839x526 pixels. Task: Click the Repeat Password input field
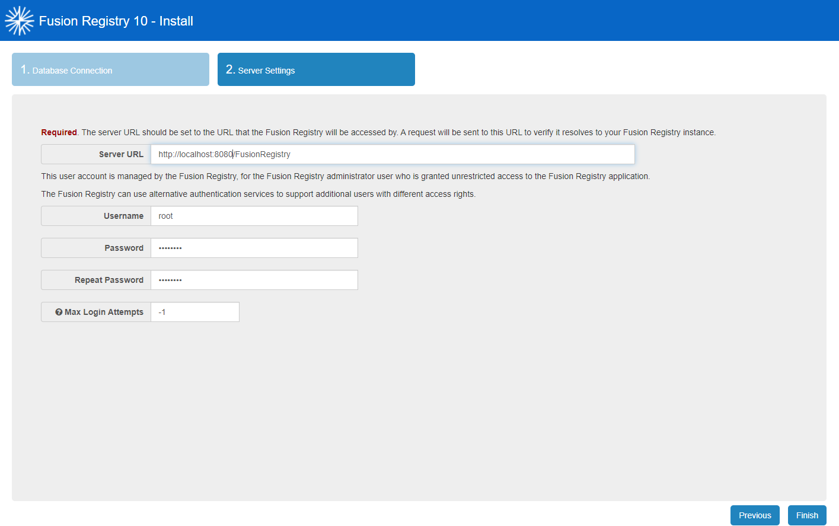point(254,280)
